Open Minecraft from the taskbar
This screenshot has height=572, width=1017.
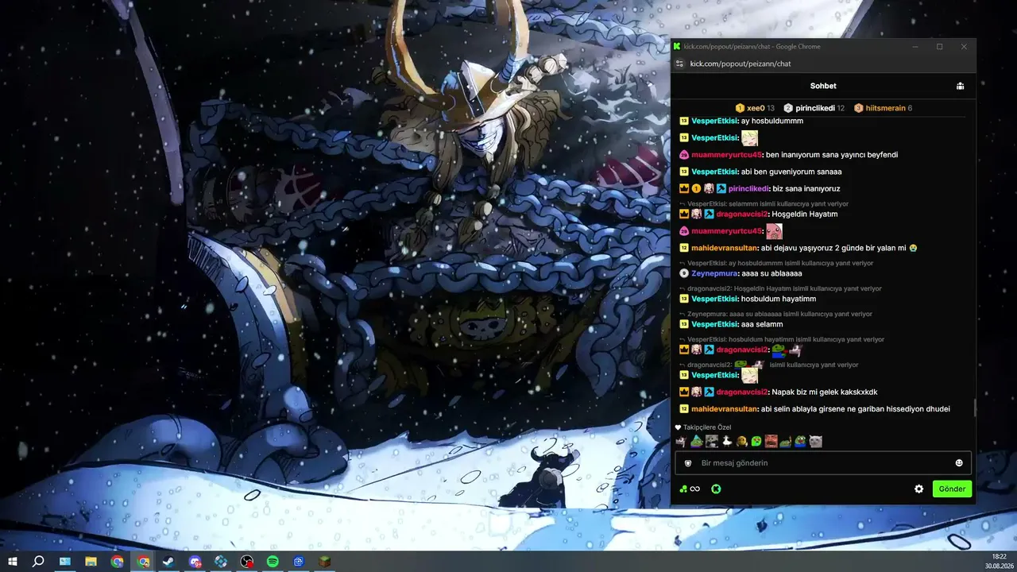pos(324,562)
